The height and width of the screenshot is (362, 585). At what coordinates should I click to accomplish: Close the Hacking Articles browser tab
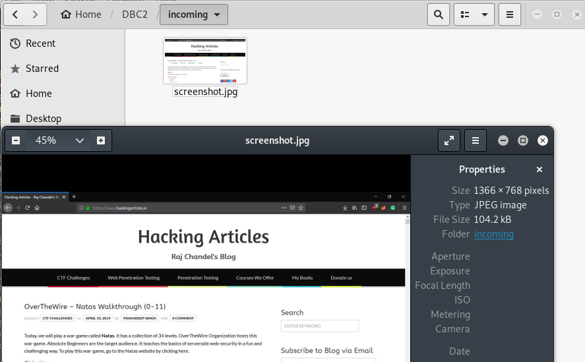64,197
